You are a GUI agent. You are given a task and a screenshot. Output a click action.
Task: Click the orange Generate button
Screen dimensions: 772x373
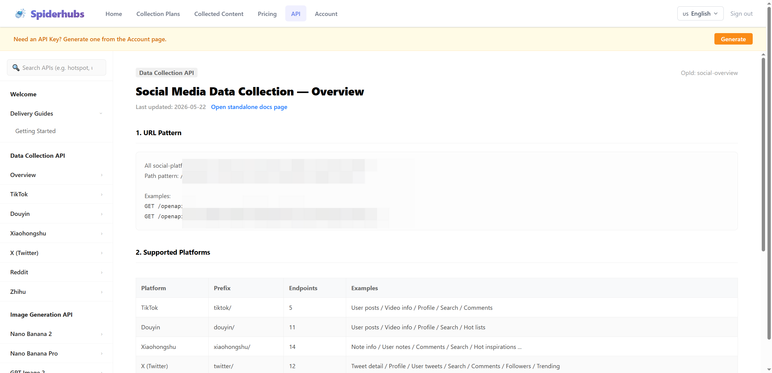coord(733,39)
